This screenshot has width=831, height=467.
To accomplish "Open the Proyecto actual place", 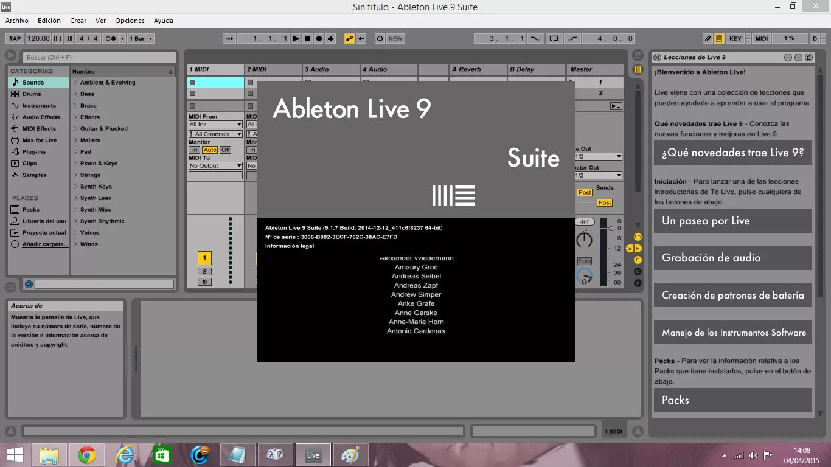I will [x=38, y=233].
